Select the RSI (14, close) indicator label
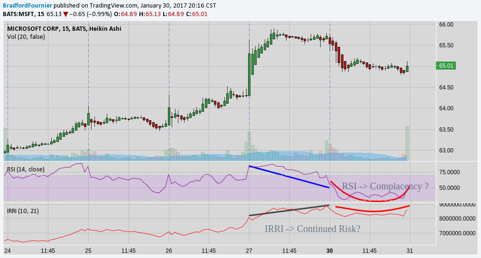The width and height of the screenshot is (481, 258). [26, 169]
